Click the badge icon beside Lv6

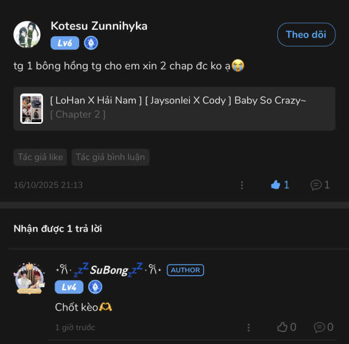coord(91,43)
